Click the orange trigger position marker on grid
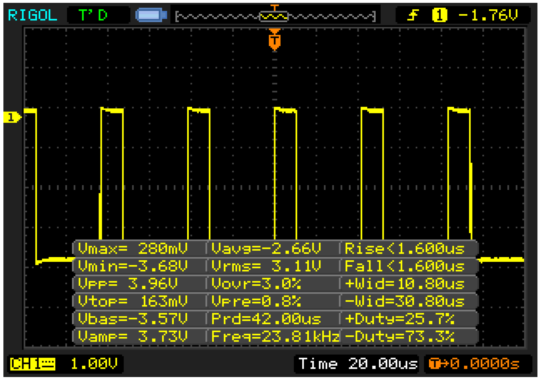This screenshot has width=540, height=381. tap(275, 41)
